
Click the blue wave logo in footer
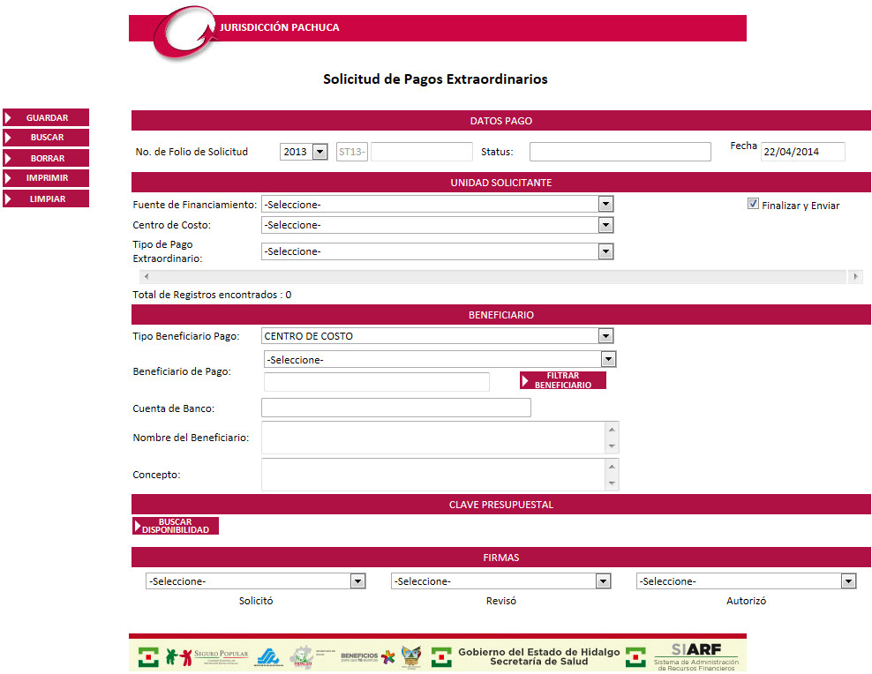[x=268, y=656]
